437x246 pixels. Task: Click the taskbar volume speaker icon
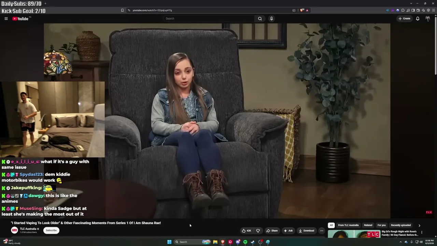pyautogui.click(x=422, y=242)
